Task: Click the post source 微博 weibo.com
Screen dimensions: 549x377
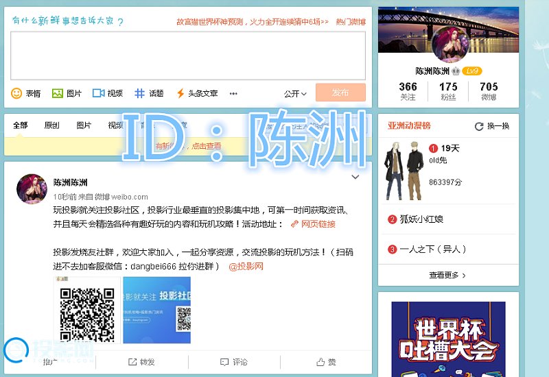Action: coord(122,197)
